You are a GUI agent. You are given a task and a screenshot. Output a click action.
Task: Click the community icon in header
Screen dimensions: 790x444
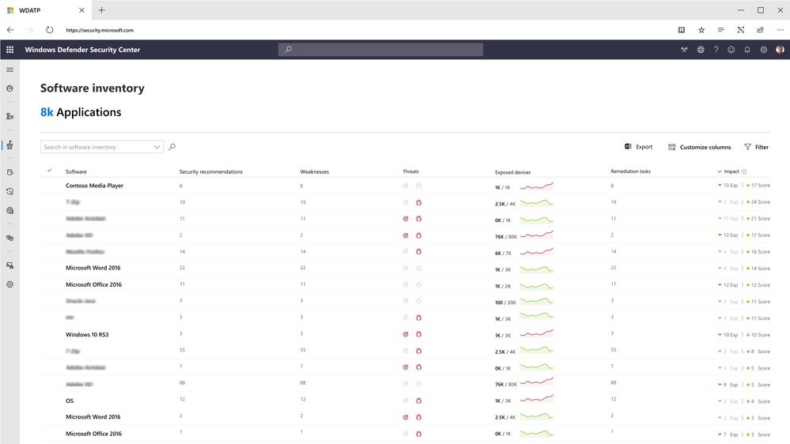click(684, 49)
